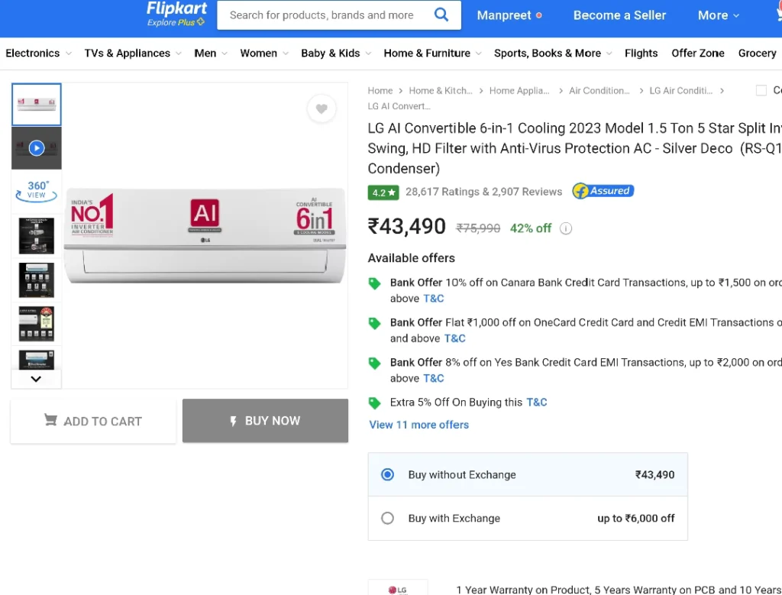Screen dimensions: 782x595
Task: Add product to wishlist with heart icon
Action: point(322,108)
